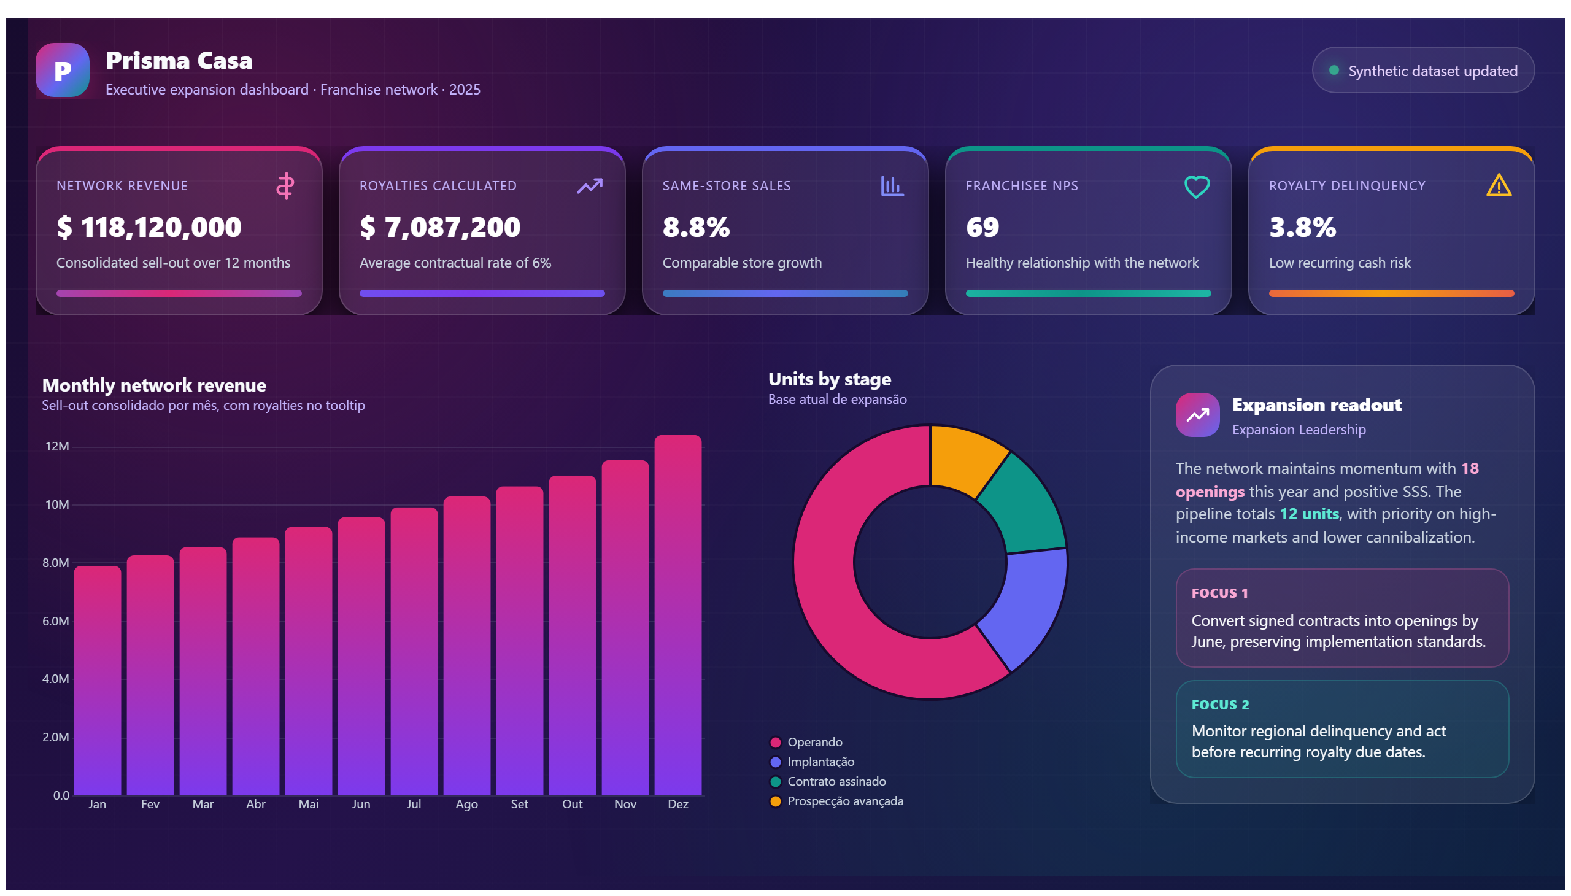1571x896 pixels.
Task: Toggle the Prospecção avançada legend entry
Action: tap(836, 801)
